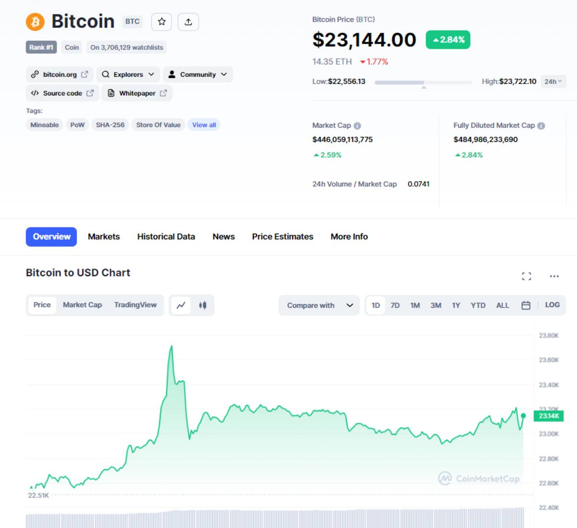This screenshot has width=577, height=528.
Task: Toggle LOG scale on chart
Action: tap(552, 305)
